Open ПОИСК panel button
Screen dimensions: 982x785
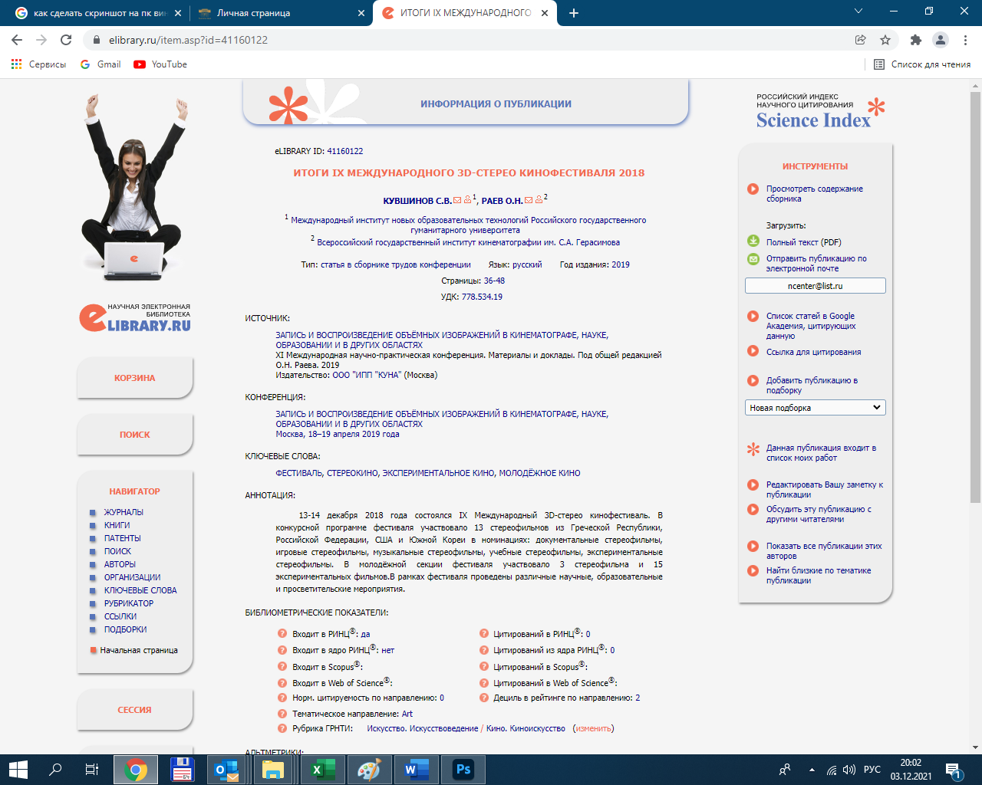click(x=134, y=435)
